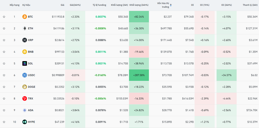Sort table by Giá(24h%) column header
Image resolution: width=259 pixels, height=128 pixels.
(75, 5)
